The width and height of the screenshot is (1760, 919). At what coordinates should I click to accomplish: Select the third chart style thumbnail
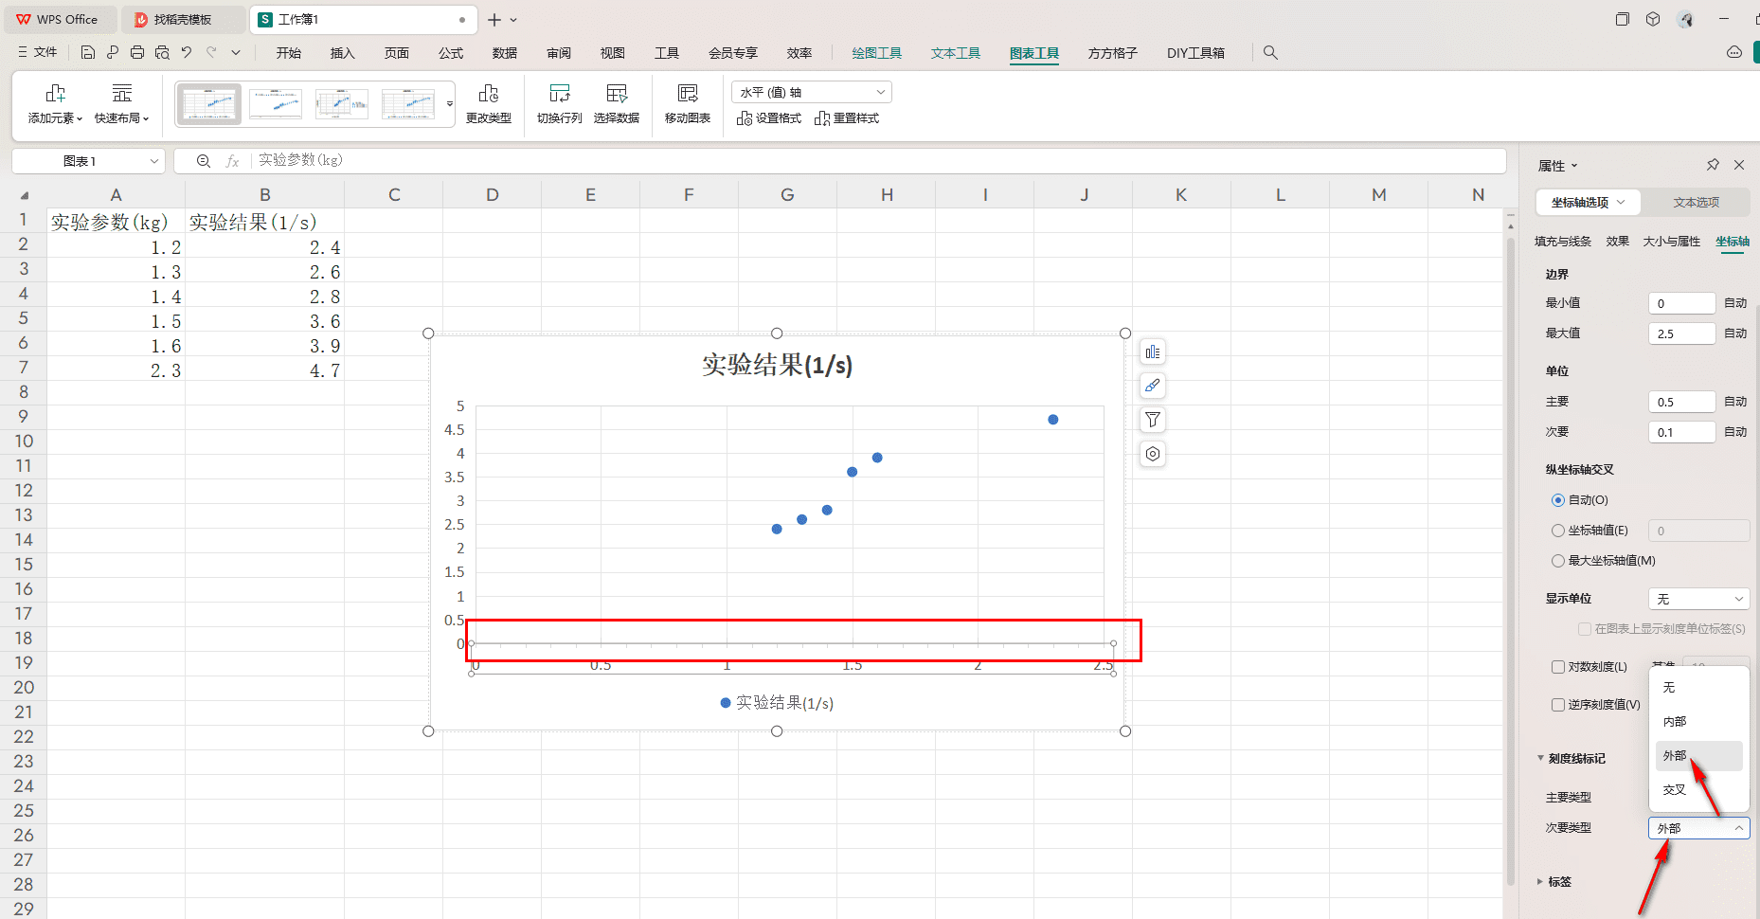click(x=342, y=103)
